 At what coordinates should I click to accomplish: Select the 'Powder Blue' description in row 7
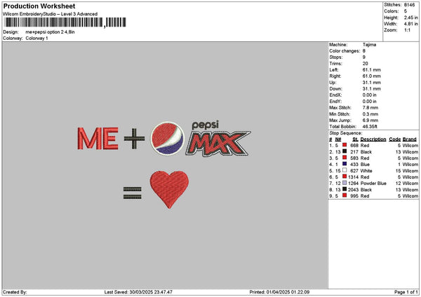pos(373,183)
